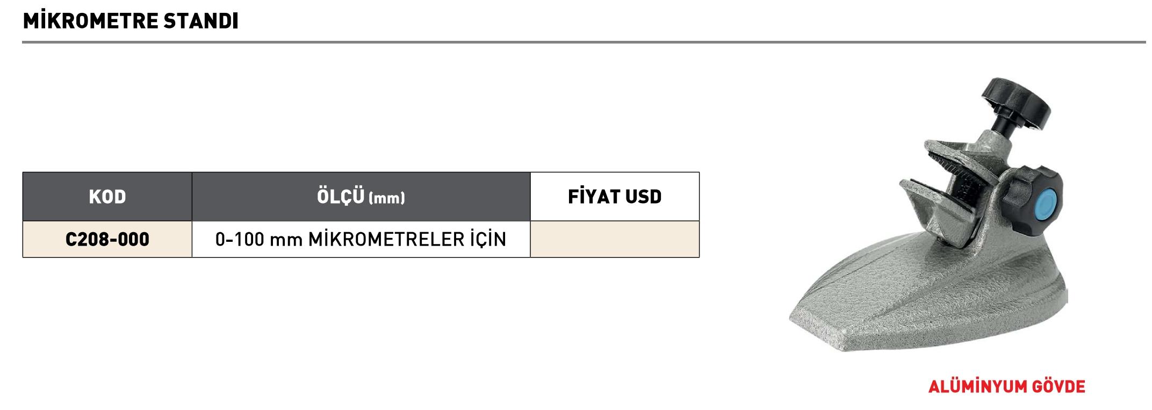Click the MİKROMETRE STANDI heading
The width and height of the screenshot is (1152, 410).
[131, 20]
